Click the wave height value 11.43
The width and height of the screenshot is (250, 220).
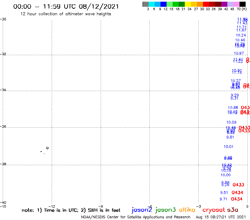(242, 23)
